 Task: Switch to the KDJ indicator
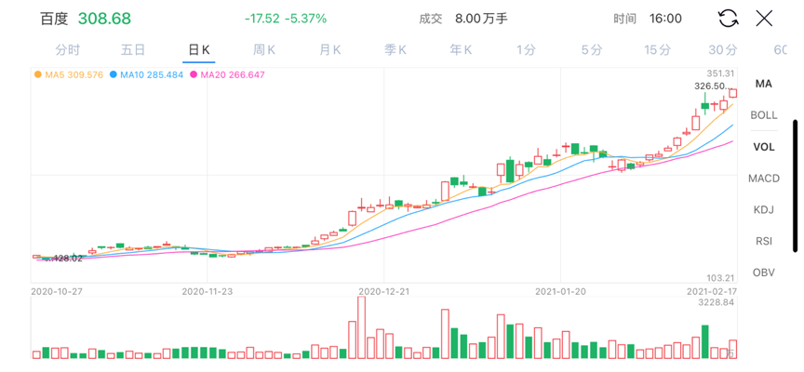[764, 210]
